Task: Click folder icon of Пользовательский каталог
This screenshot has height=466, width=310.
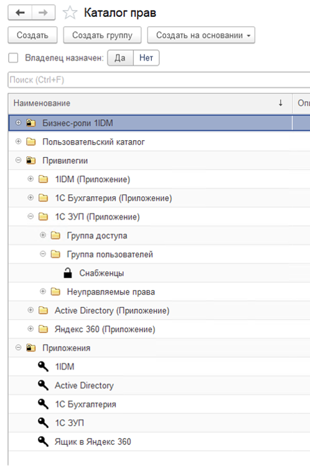Action: tap(31, 141)
